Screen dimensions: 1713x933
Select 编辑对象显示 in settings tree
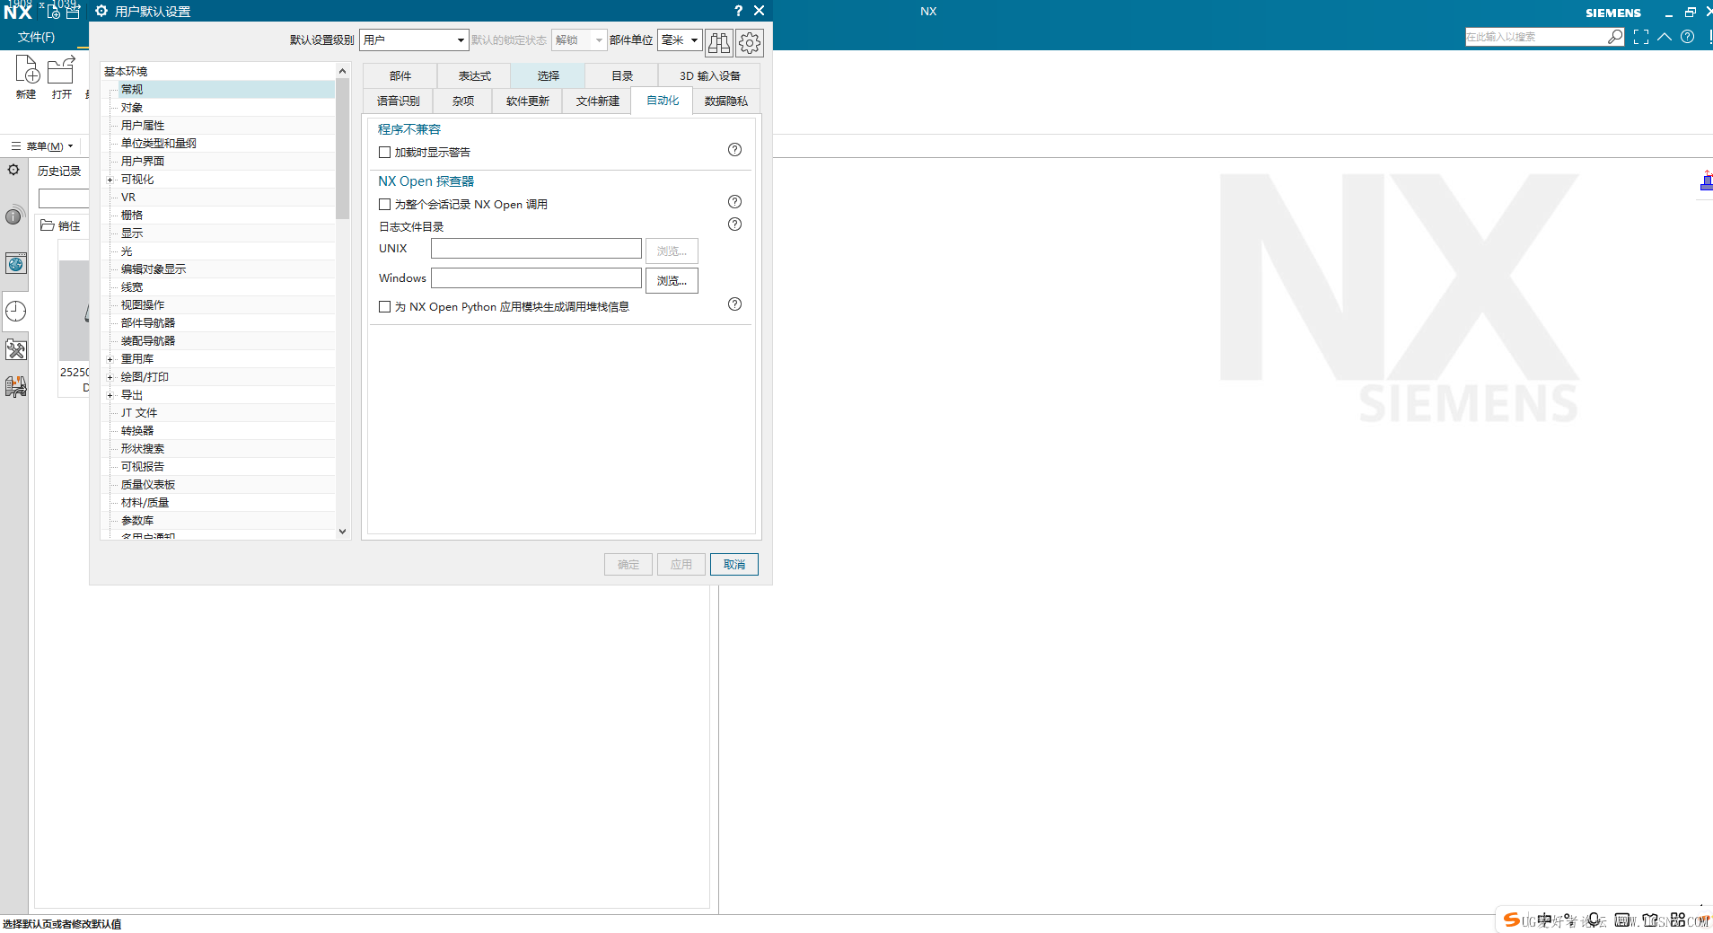click(x=154, y=269)
